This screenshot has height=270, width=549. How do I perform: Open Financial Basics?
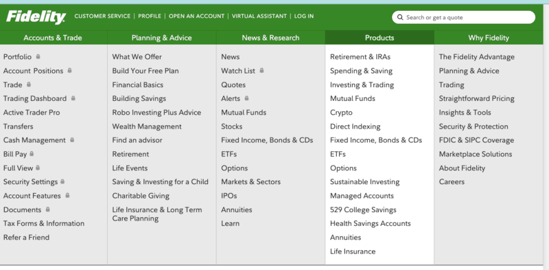coord(138,85)
